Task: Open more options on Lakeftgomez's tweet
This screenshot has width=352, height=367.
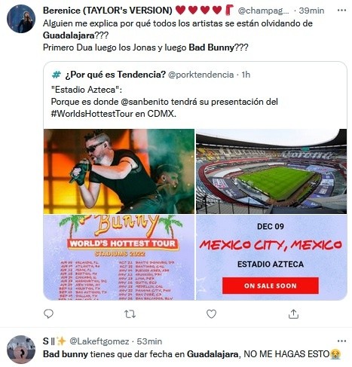Action: click(x=341, y=341)
